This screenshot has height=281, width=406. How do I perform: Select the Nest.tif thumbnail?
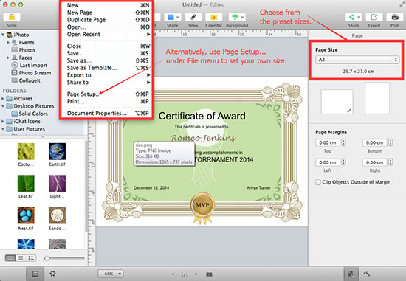(x=26, y=215)
